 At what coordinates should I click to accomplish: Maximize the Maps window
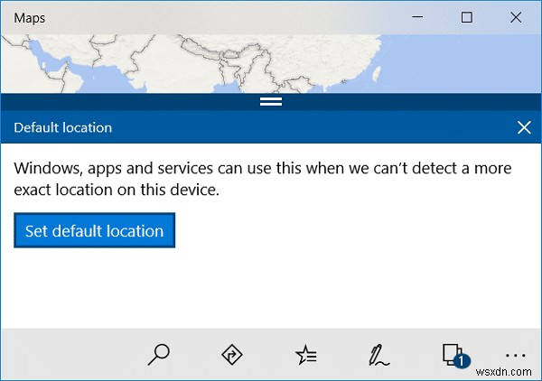tap(467, 17)
